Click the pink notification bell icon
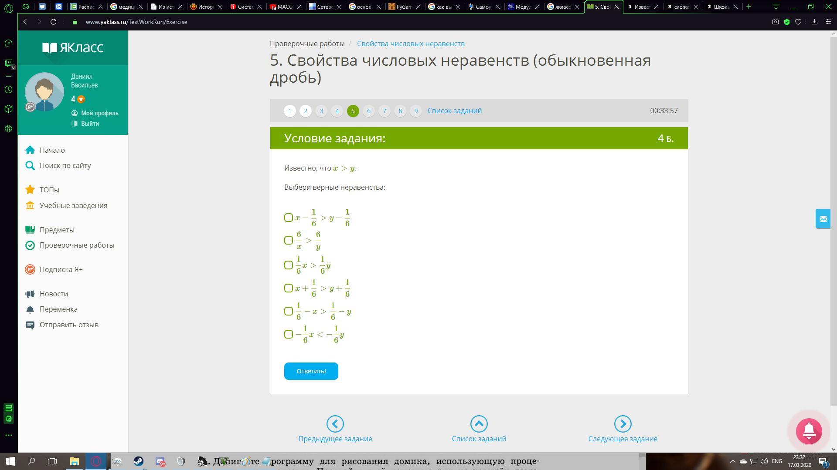 (x=809, y=431)
